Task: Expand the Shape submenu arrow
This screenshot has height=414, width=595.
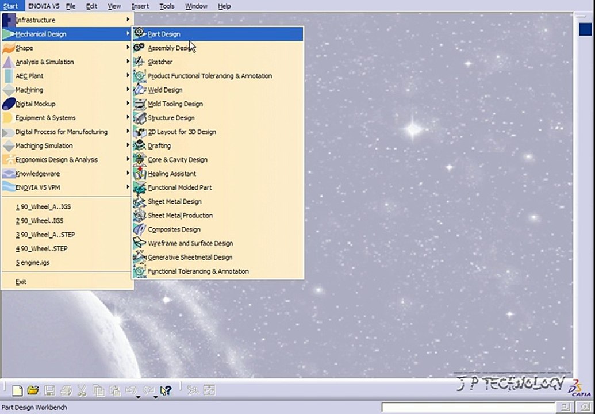Action: [x=128, y=47]
